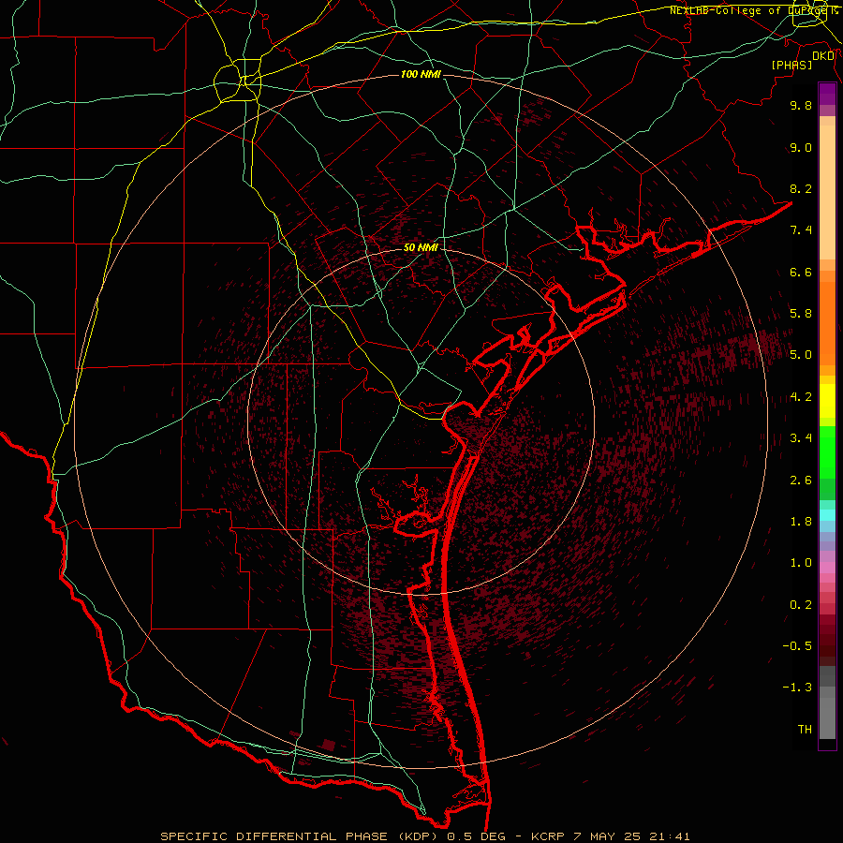Click the 6.6 color scale value
Viewport: 843px width, 843px height.
click(801, 272)
